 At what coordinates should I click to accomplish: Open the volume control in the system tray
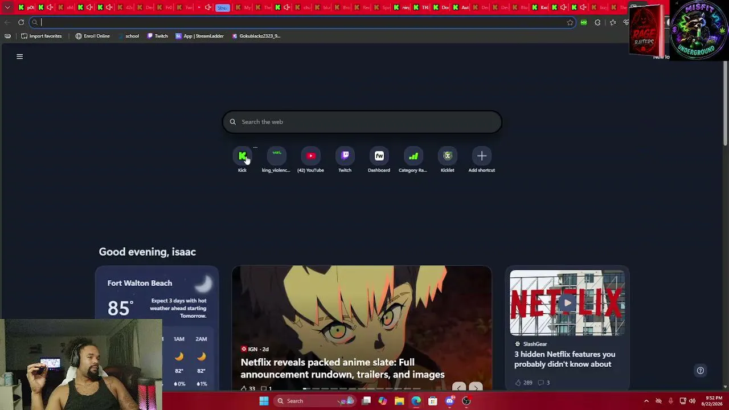pos(693,401)
